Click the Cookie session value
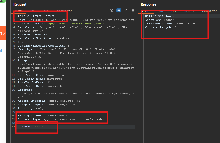Screen dimensions: 220x143 point(77,24)
